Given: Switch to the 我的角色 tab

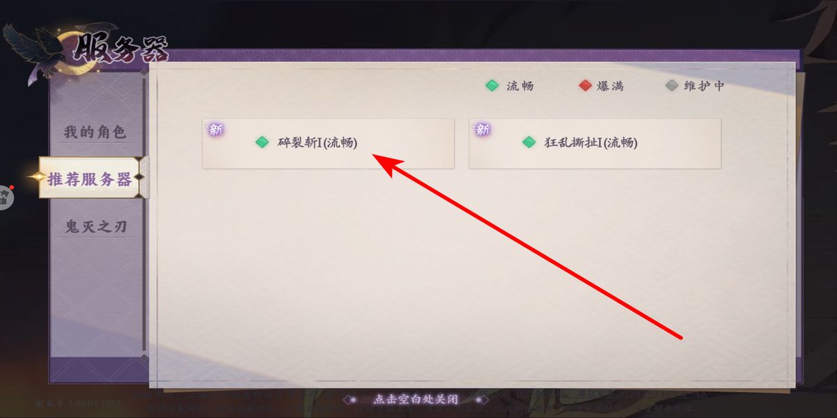Looking at the screenshot, I should click(95, 132).
